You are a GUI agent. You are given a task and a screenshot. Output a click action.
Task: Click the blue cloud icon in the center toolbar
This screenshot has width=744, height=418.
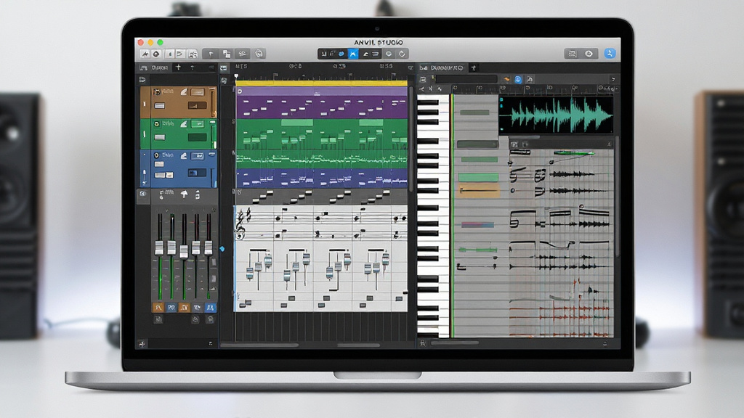[x=341, y=54]
